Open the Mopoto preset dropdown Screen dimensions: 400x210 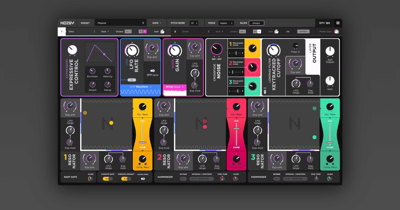coord(120,23)
